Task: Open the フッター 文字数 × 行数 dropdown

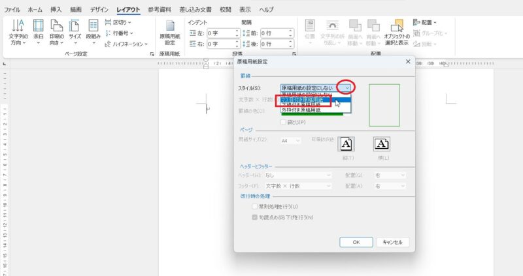Action: pos(298,186)
